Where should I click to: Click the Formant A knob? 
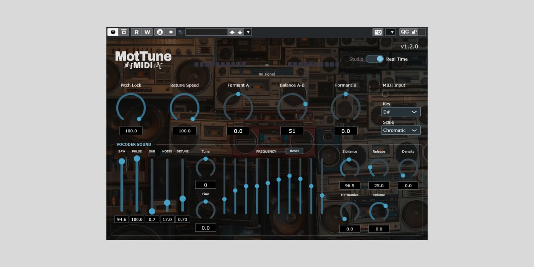coord(238,107)
